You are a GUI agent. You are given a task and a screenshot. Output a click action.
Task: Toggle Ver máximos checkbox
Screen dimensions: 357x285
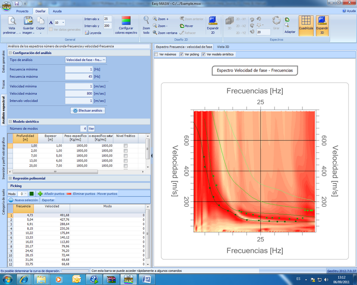(x=156, y=54)
